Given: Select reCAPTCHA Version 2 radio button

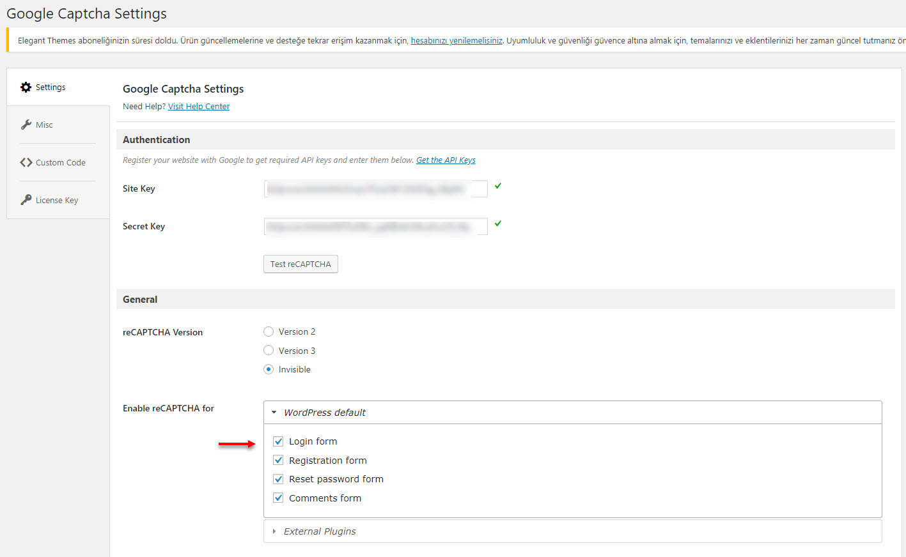Looking at the screenshot, I should (269, 332).
